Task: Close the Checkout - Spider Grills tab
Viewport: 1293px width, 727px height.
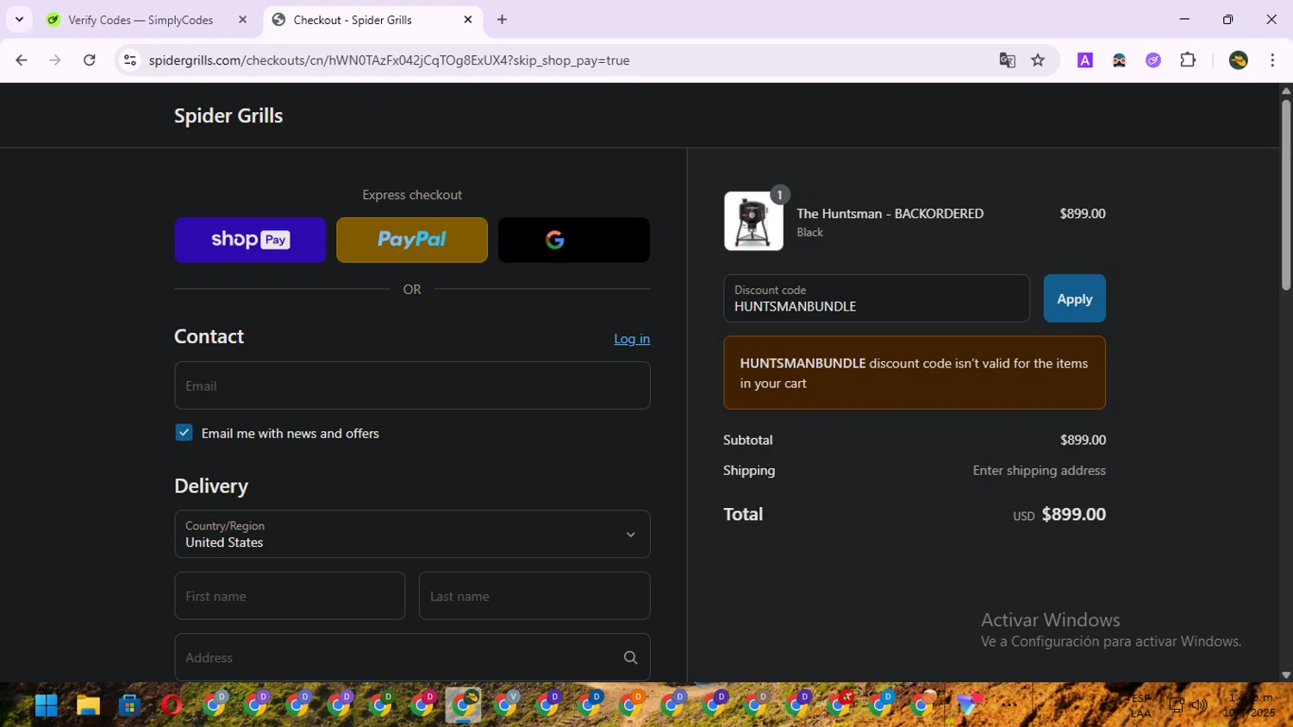Action: pos(468,19)
